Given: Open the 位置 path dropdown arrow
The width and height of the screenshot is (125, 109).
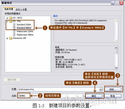Looking at the screenshot, I should (x=101, y=89).
